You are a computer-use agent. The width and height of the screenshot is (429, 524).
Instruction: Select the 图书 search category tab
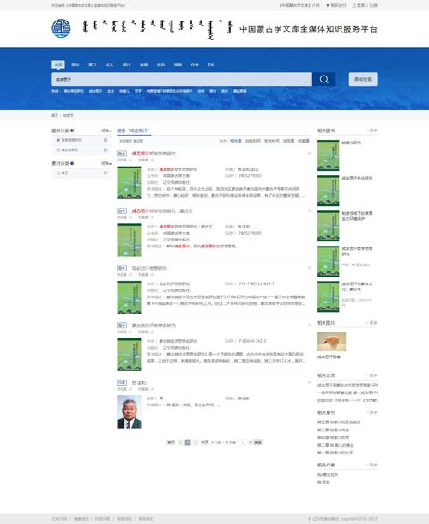coord(76,64)
